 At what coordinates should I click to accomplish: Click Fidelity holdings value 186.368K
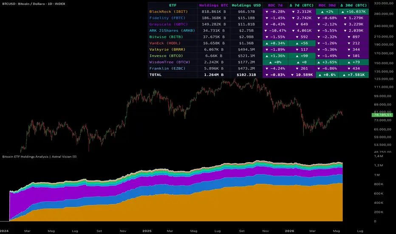(x=214, y=18)
